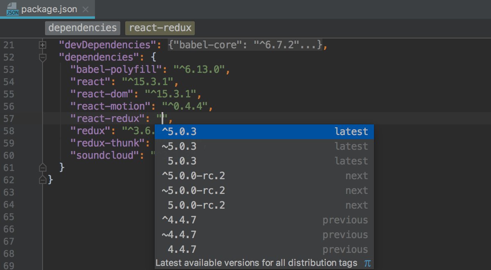Click the hint text 'Latest available versions for all distribution tags'
Viewport: 491px width, 270px height.
pyautogui.click(x=257, y=263)
